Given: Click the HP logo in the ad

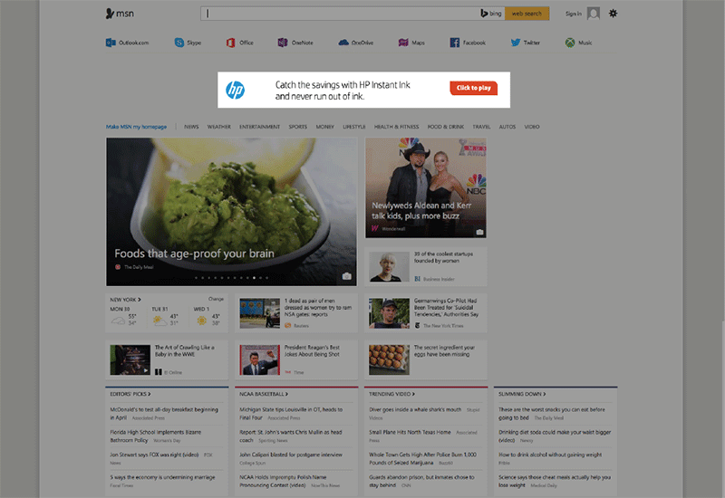Looking at the screenshot, I should (236, 90).
